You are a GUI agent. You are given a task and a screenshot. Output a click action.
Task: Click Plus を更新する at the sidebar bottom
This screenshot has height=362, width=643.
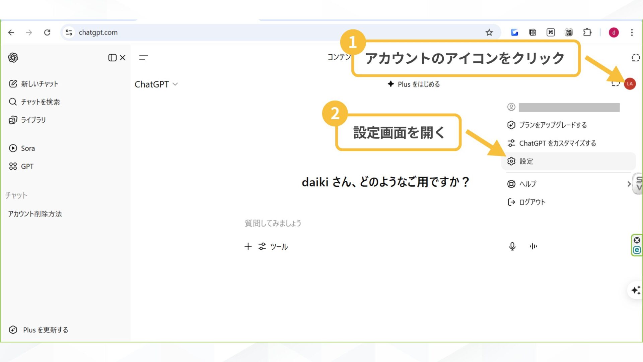38,329
